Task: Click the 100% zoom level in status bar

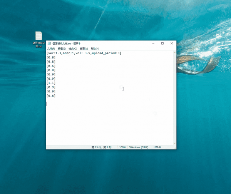Action: click(x=122, y=147)
